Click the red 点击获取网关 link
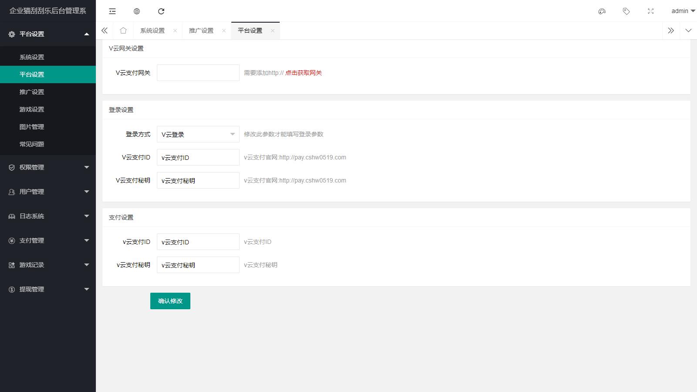 [x=304, y=73]
